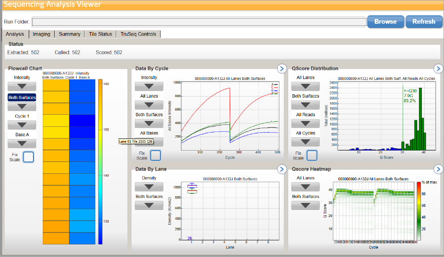Open All Lanes dropdown in Data By Cycle
Image resolution: width=444 pixels, height=257 pixels.
pyautogui.click(x=149, y=105)
